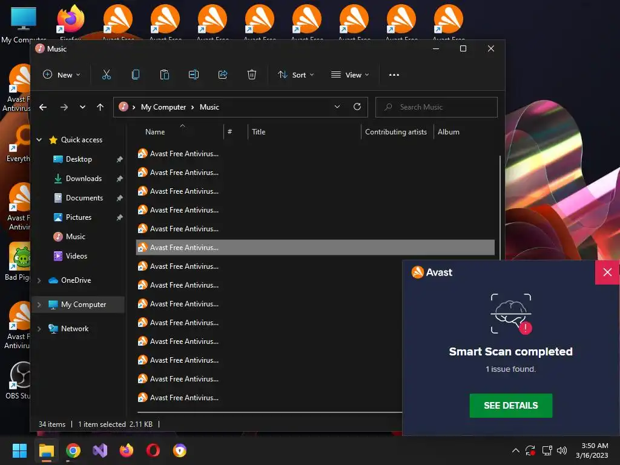Viewport: 620px width, 465px height.
Task: Go forward with the right arrow
Action: click(64, 107)
